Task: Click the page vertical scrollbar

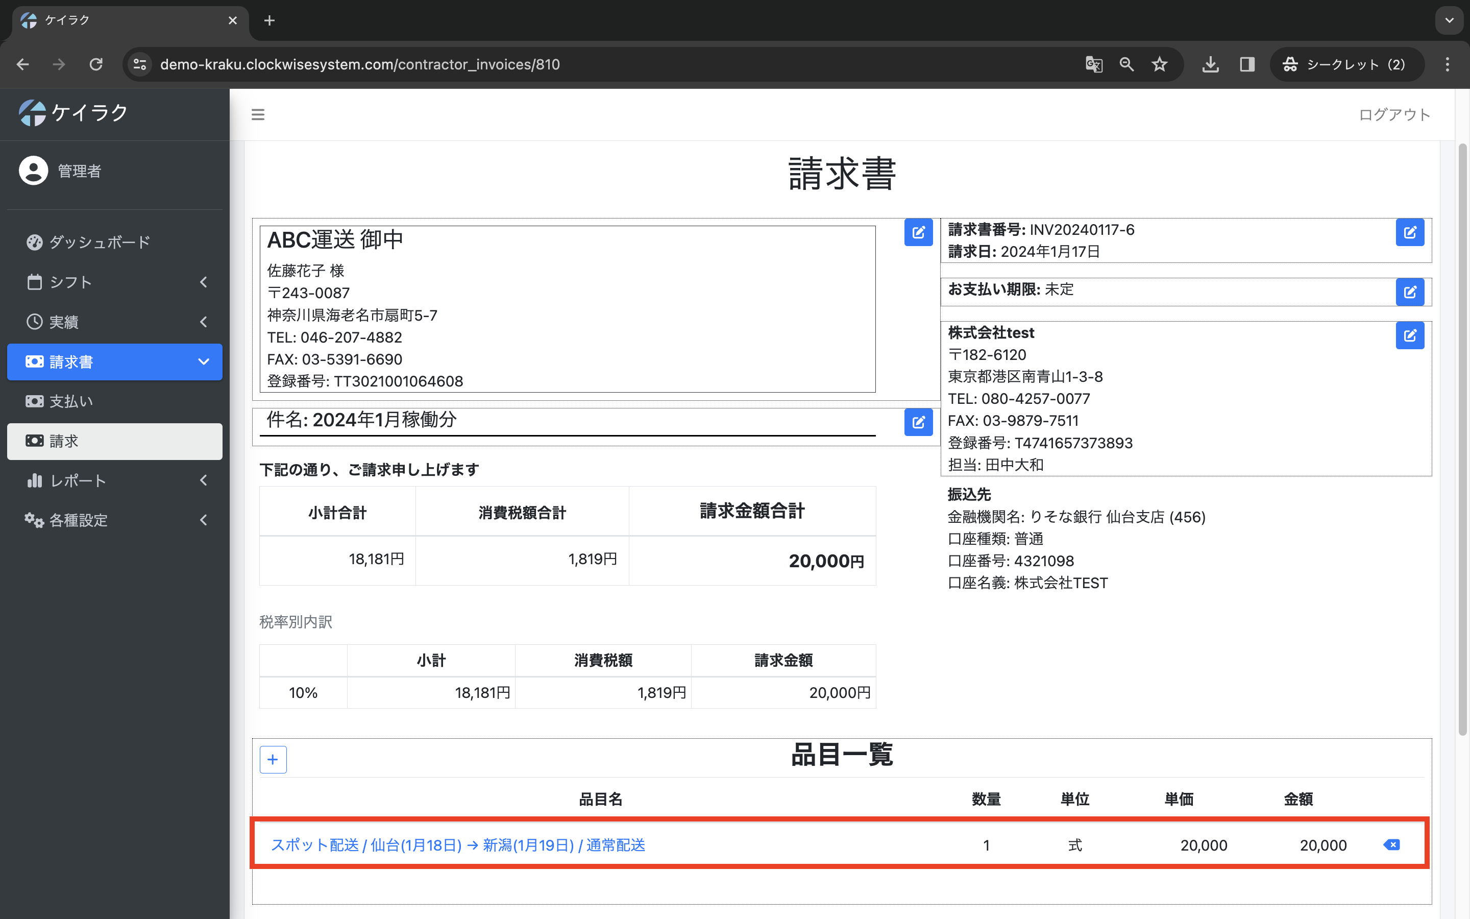Action: [1462, 439]
